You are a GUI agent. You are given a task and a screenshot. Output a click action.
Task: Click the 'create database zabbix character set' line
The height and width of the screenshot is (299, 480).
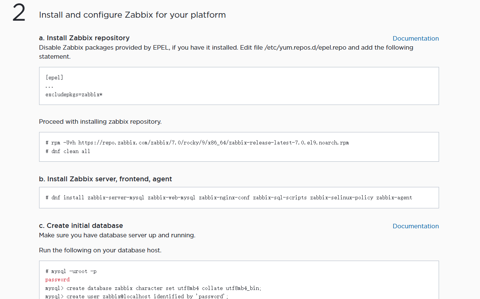tap(153, 288)
